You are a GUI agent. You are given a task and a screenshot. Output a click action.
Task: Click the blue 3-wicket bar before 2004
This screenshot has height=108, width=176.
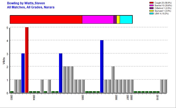(x=23, y=73)
